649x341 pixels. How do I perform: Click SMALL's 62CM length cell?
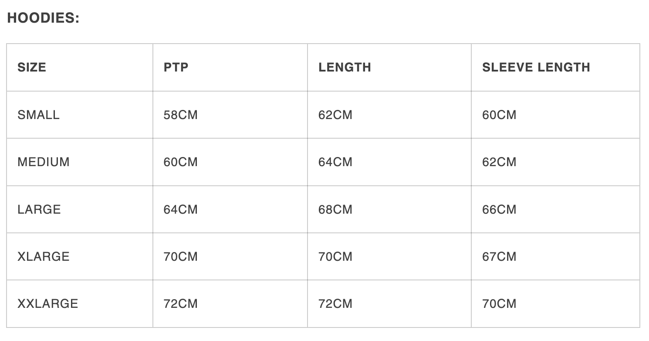pos(335,115)
